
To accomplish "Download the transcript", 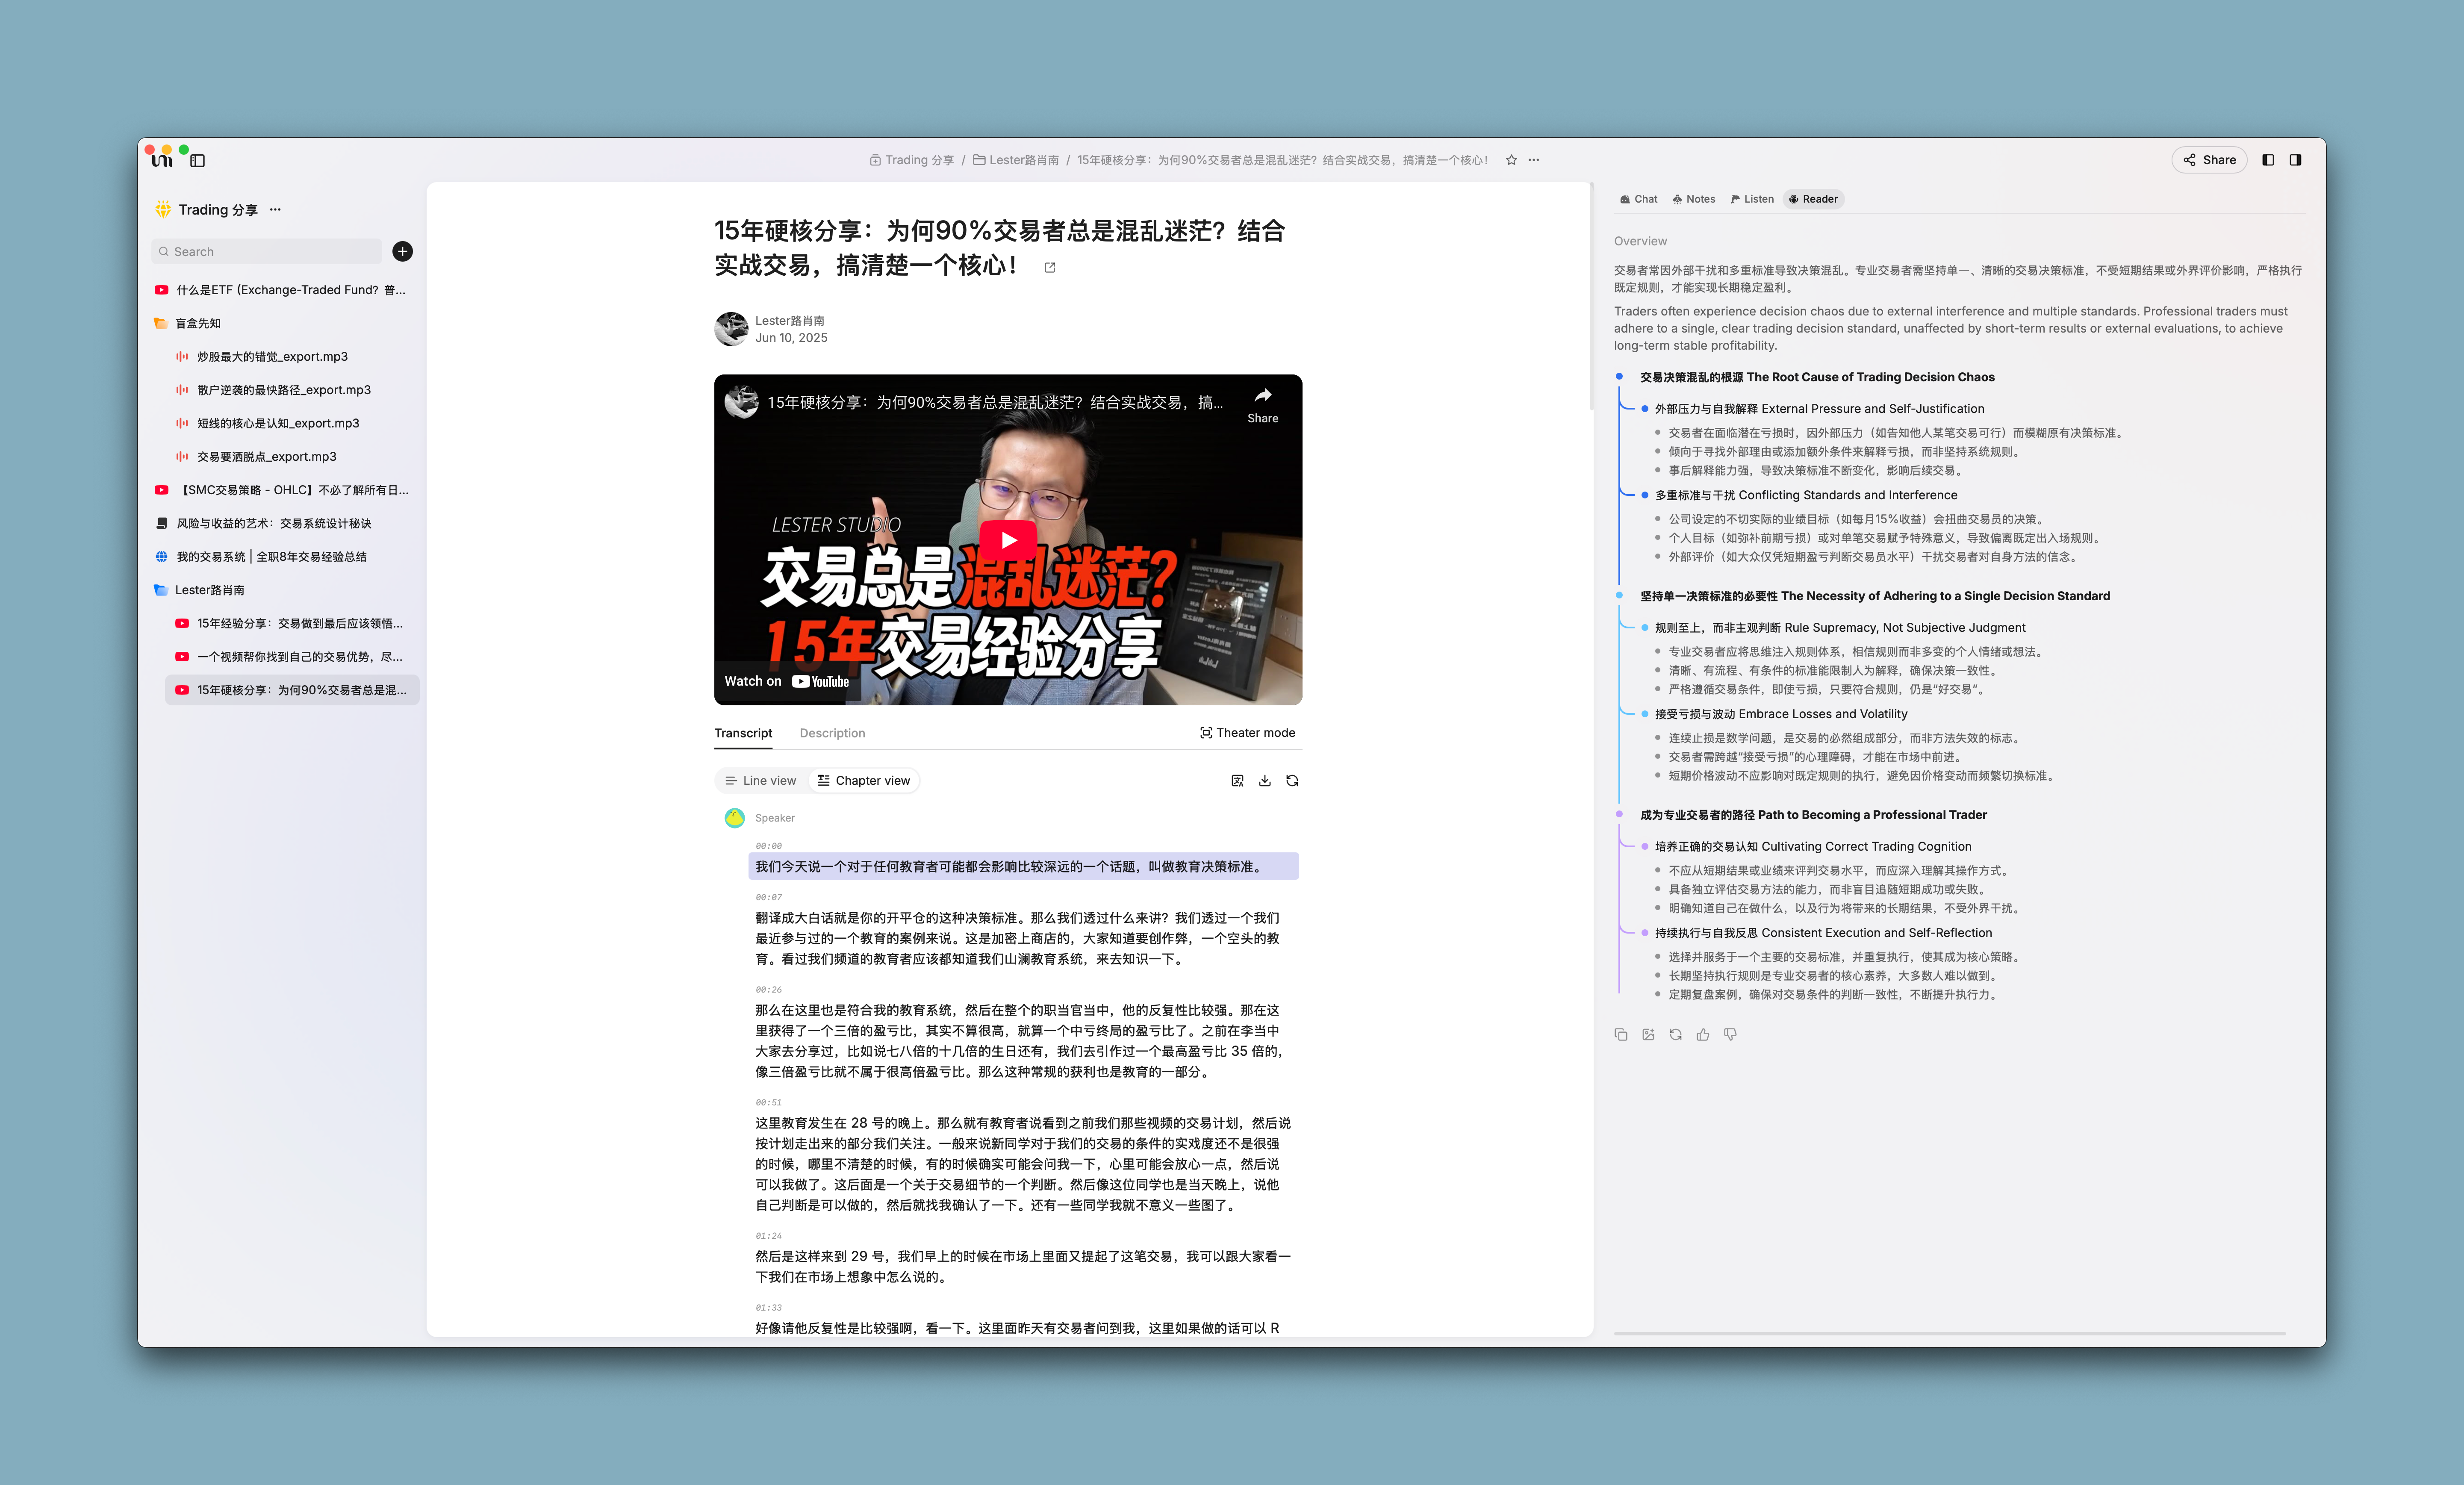I will click(1265, 781).
